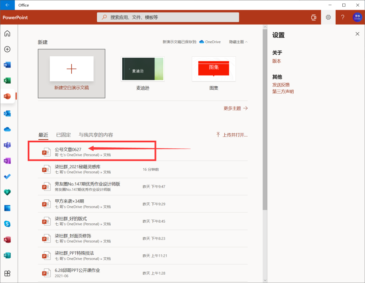Click the 发送反馈 feedback link
This screenshot has width=365, height=283.
[x=281, y=85]
